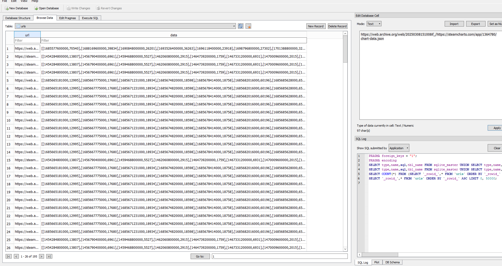The image size is (502, 266).
Task: Focus the url column Filter field
Action: click(27, 41)
